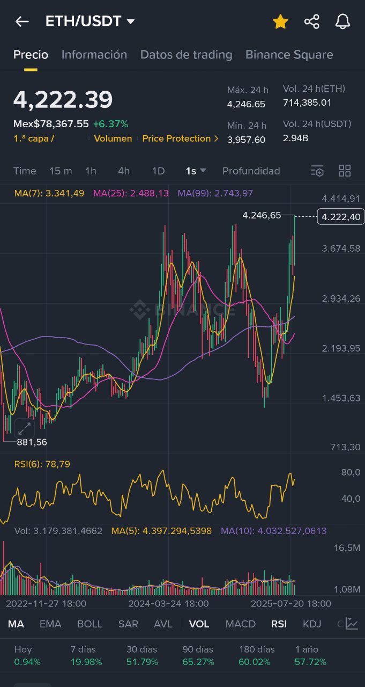Open indicator chart icon after KDJ
The height and width of the screenshot is (687, 365).
pyautogui.click(x=352, y=624)
